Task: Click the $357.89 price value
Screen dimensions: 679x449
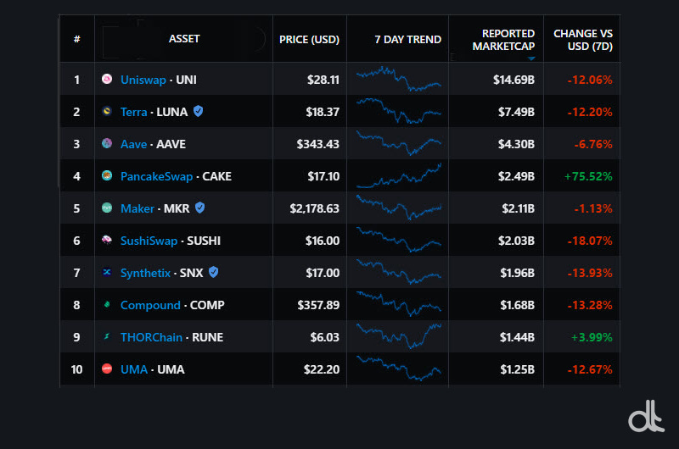Action: click(x=318, y=305)
